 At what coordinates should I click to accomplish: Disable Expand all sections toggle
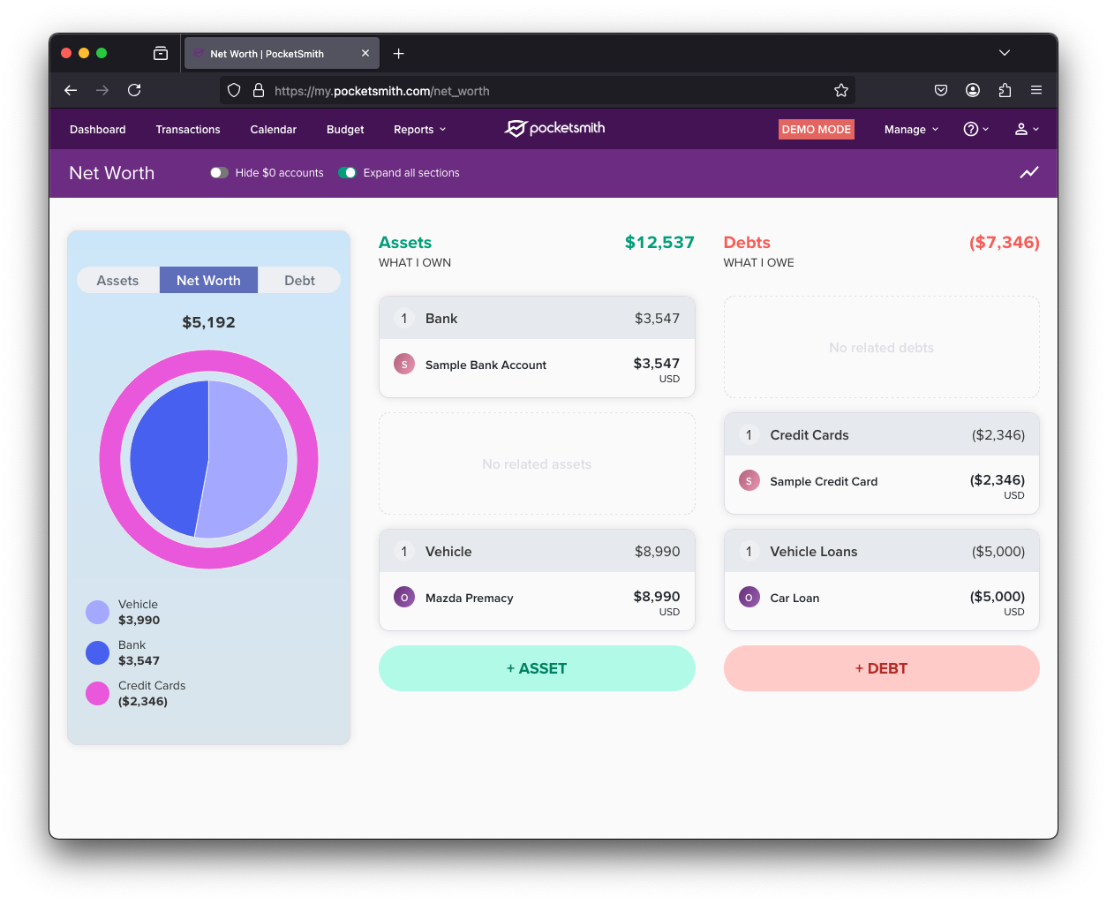(x=347, y=173)
